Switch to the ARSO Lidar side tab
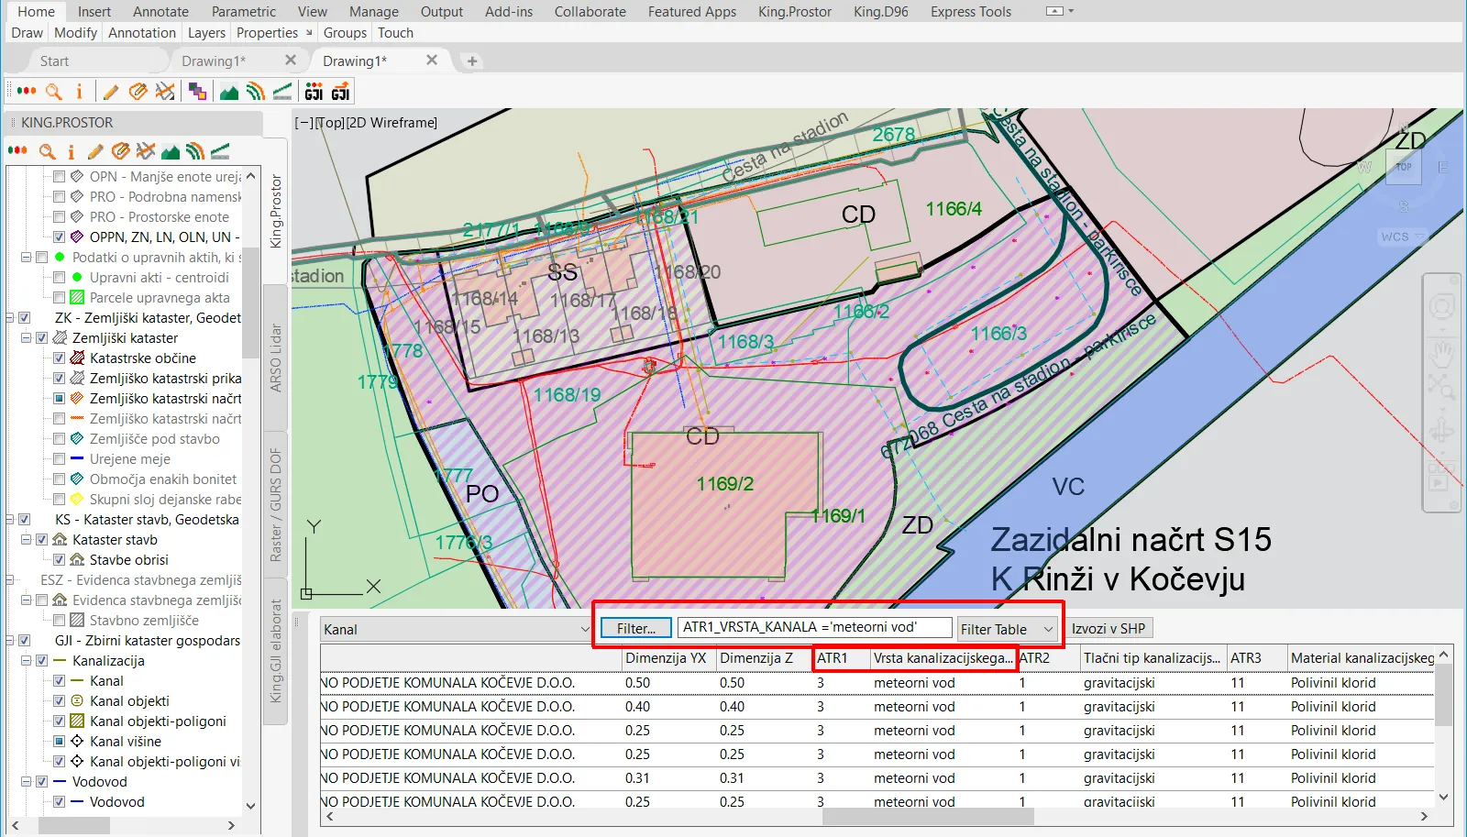The width and height of the screenshot is (1467, 837). pyautogui.click(x=275, y=358)
